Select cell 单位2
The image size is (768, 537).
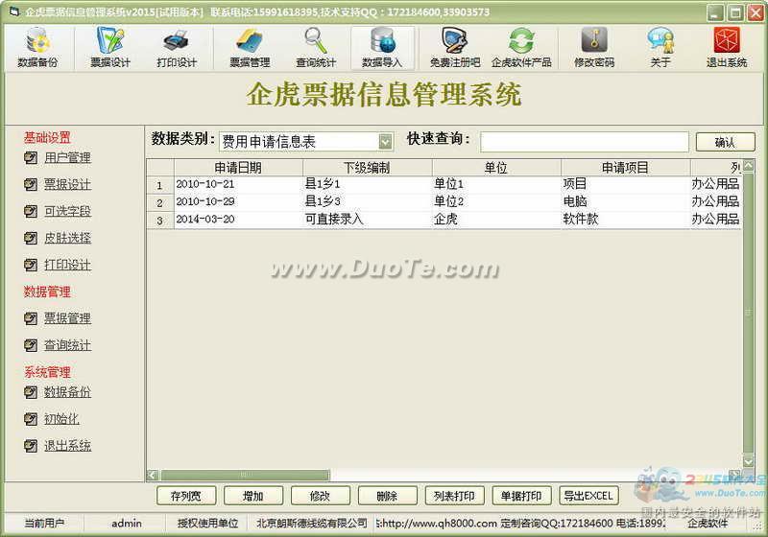click(x=496, y=202)
